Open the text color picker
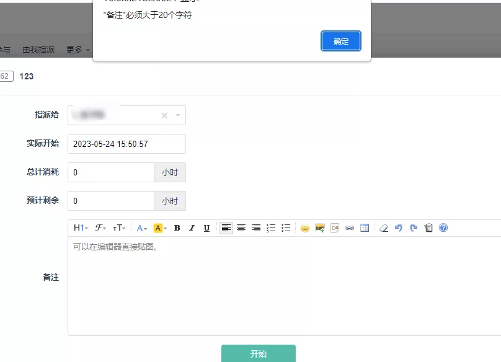This screenshot has height=362, width=501. (141, 228)
